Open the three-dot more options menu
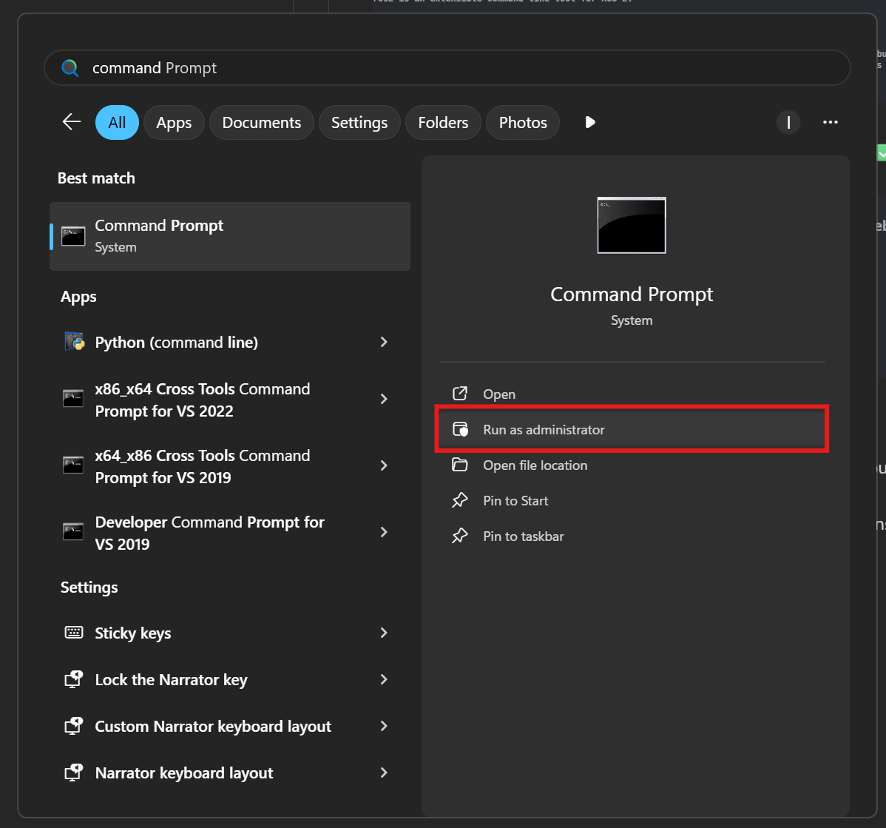Screen dimensions: 886x828 pos(830,122)
